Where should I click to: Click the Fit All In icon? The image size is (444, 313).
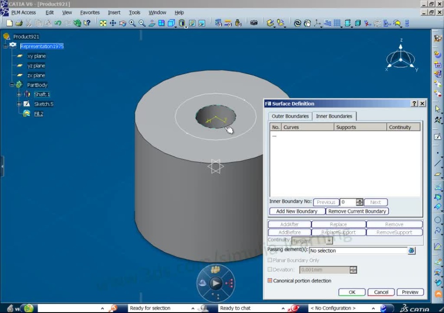[103, 23]
